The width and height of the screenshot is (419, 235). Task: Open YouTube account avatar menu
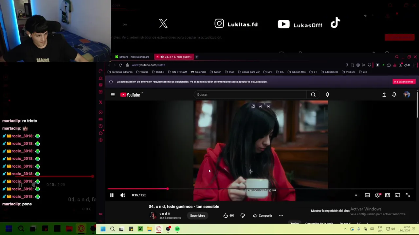point(407,95)
